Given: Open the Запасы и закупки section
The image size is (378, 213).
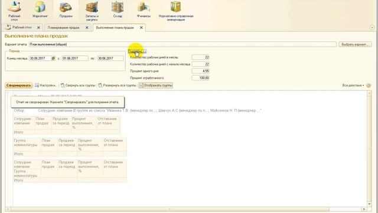Looking at the screenshot, I should click(92, 11).
